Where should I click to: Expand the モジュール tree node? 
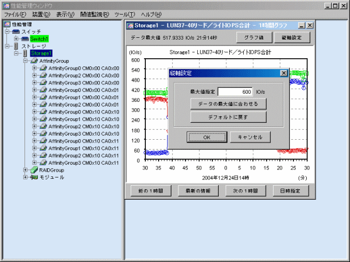pyautogui.click(x=25, y=178)
